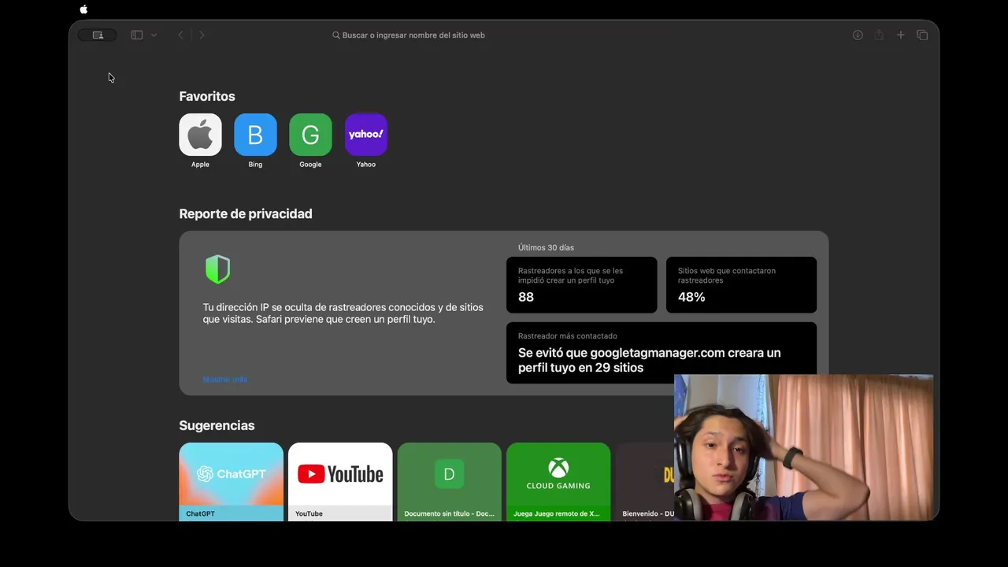Click the websites contacted trackers 48% card
The width and height of the screenshot is (1008, 567).
tap(741, 285)
